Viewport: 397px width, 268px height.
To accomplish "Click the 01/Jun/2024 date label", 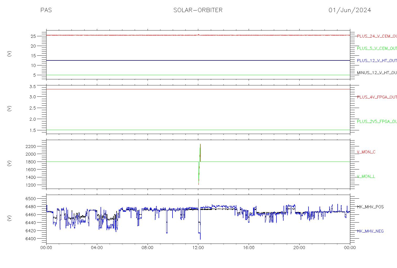I will pyautogui.click(x=350, y=10).
